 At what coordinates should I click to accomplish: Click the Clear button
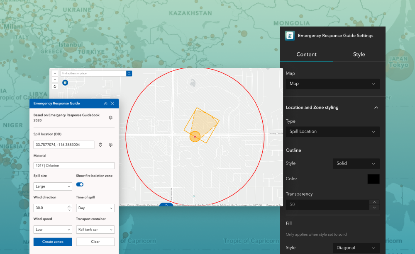(x=95, y=242)
